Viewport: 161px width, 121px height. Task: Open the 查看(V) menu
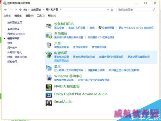point(30,16)
